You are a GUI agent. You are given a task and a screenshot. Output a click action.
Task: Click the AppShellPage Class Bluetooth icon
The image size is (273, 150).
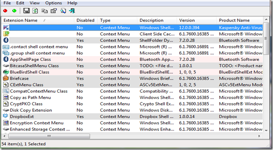click(6, 59)
